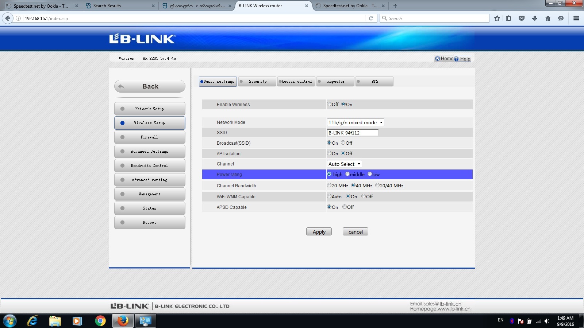Viewport: 584px width, 328px height.
Task: Apply the wireless settings
Action: point(319,232)
